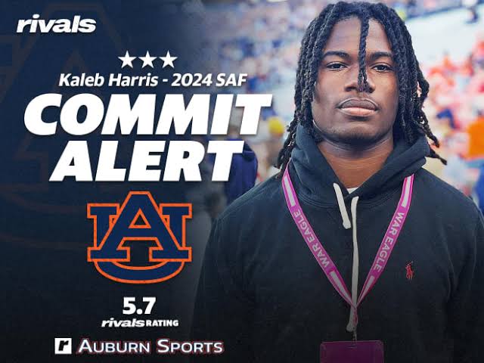Select the 2024 SAF text

coord(209,80)
